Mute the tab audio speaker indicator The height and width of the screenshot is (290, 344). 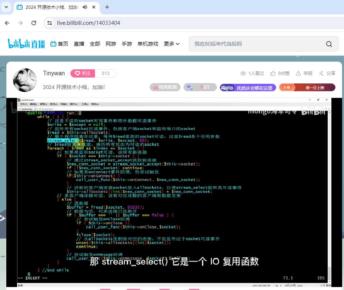click(x=85, y=7)
